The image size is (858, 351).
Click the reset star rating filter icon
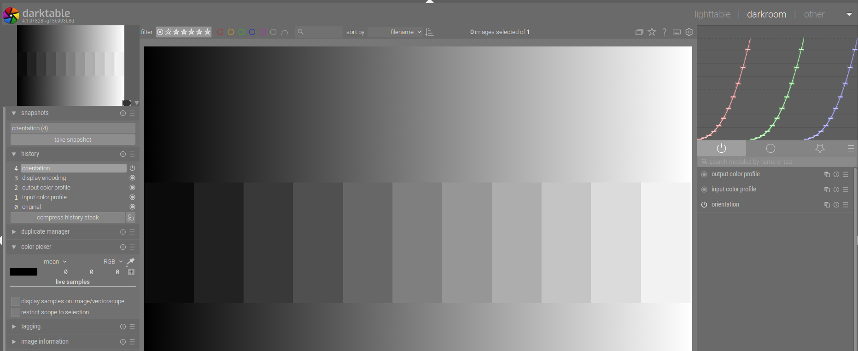point(160,32)
